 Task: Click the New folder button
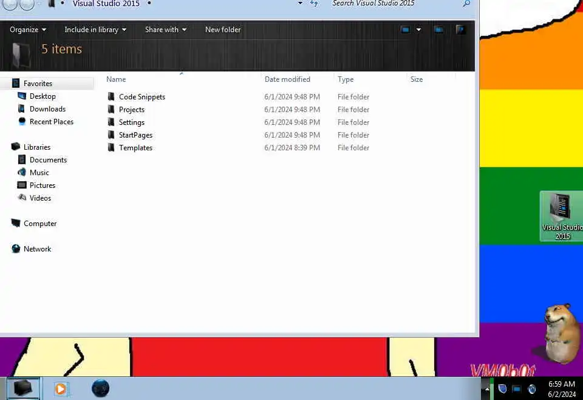point(223,30)
